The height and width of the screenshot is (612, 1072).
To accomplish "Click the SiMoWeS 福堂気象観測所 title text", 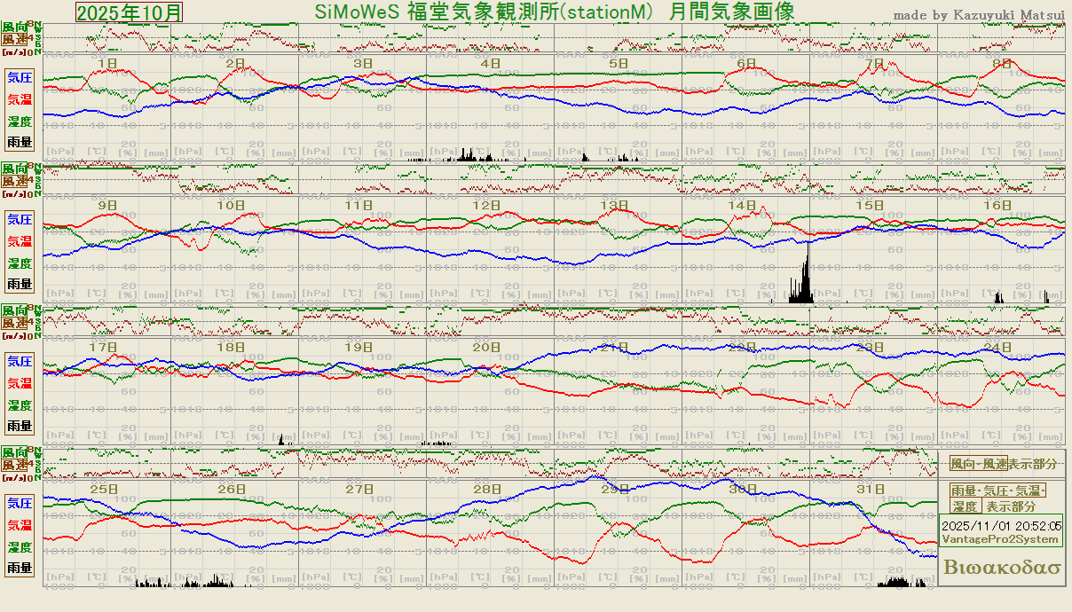I will (554, 11).
